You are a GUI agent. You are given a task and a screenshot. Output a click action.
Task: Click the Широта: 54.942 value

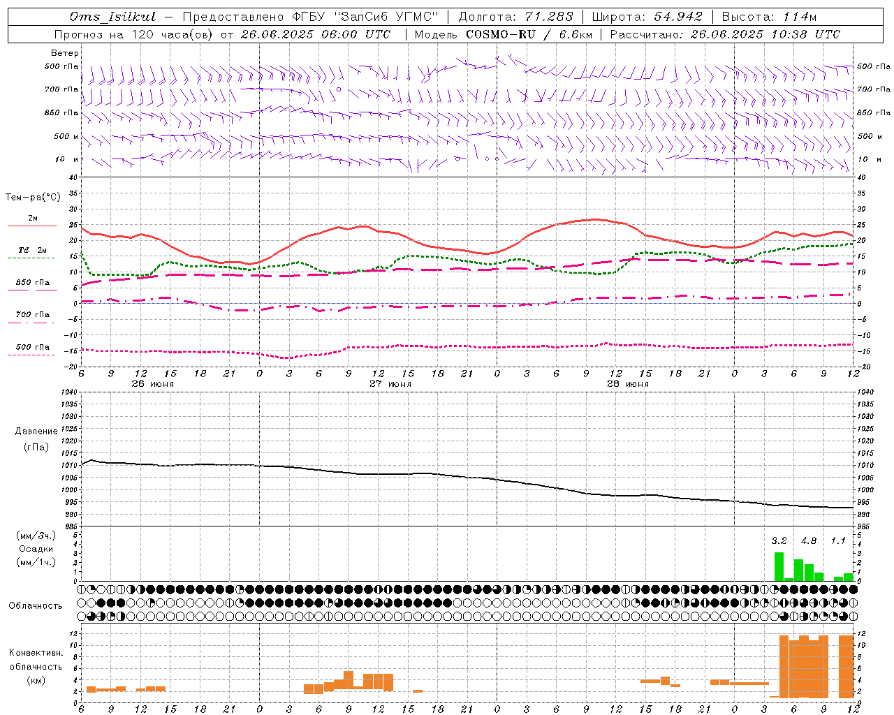[647, 17]
